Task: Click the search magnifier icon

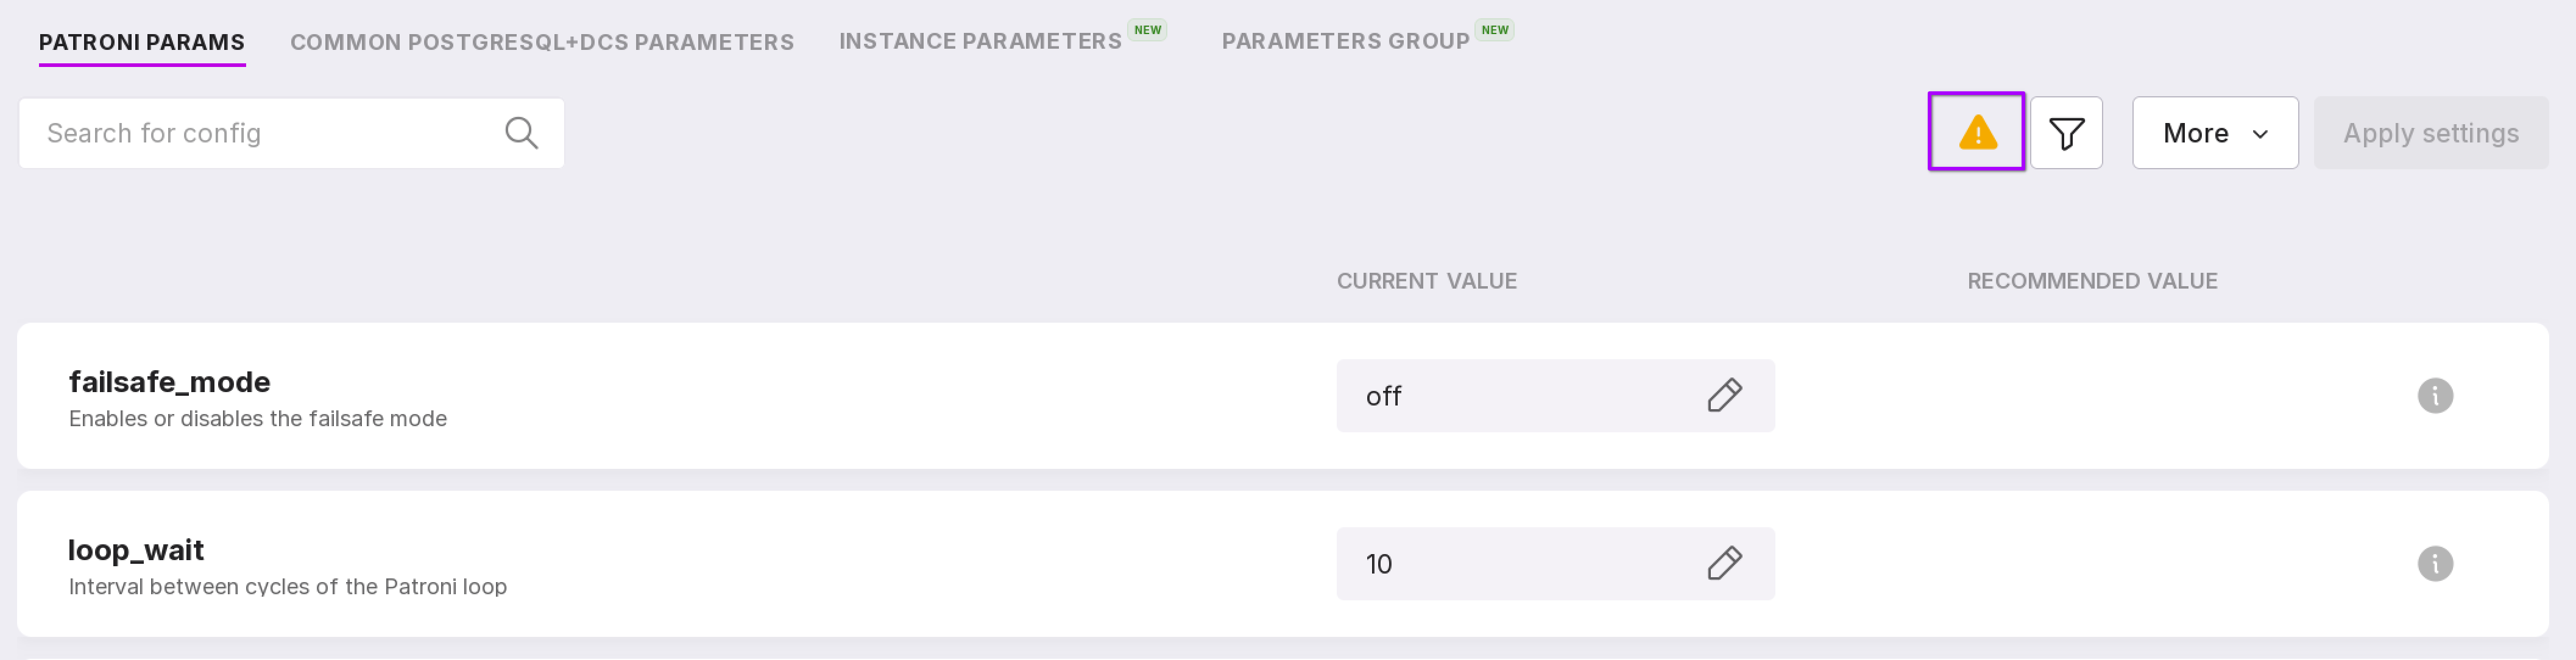Action: tap(521, 133)
